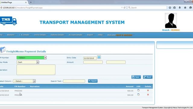Reload the page from the address bar

tap(125, 8)
